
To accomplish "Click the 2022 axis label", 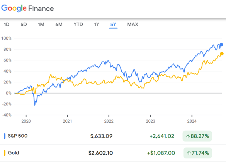I will 109,121.
